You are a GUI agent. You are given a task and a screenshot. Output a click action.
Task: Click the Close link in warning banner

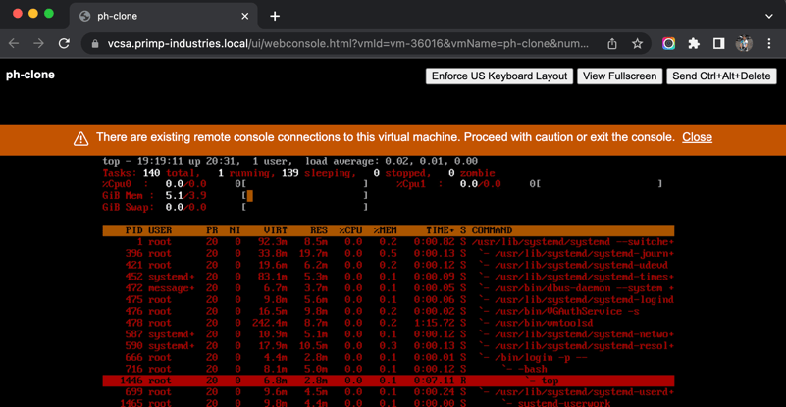click(x=697, y=137)
